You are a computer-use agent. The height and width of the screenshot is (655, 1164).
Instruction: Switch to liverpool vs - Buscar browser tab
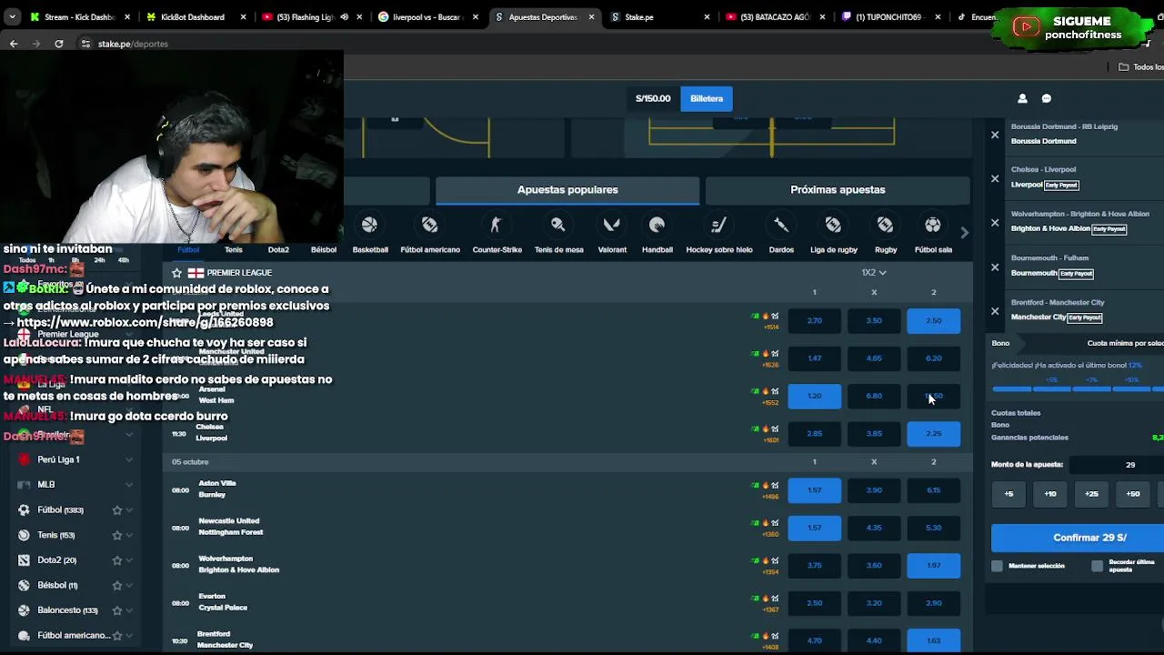click(426, 16)
